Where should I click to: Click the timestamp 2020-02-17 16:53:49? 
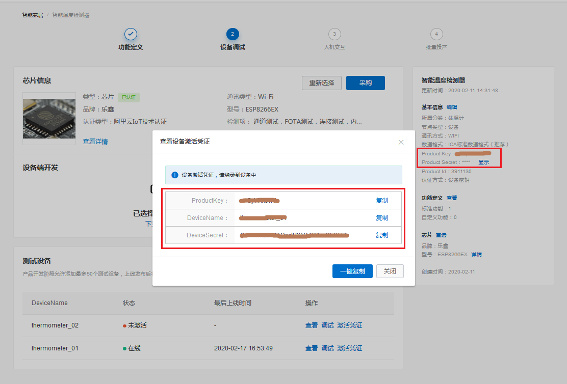pos(243,348)
